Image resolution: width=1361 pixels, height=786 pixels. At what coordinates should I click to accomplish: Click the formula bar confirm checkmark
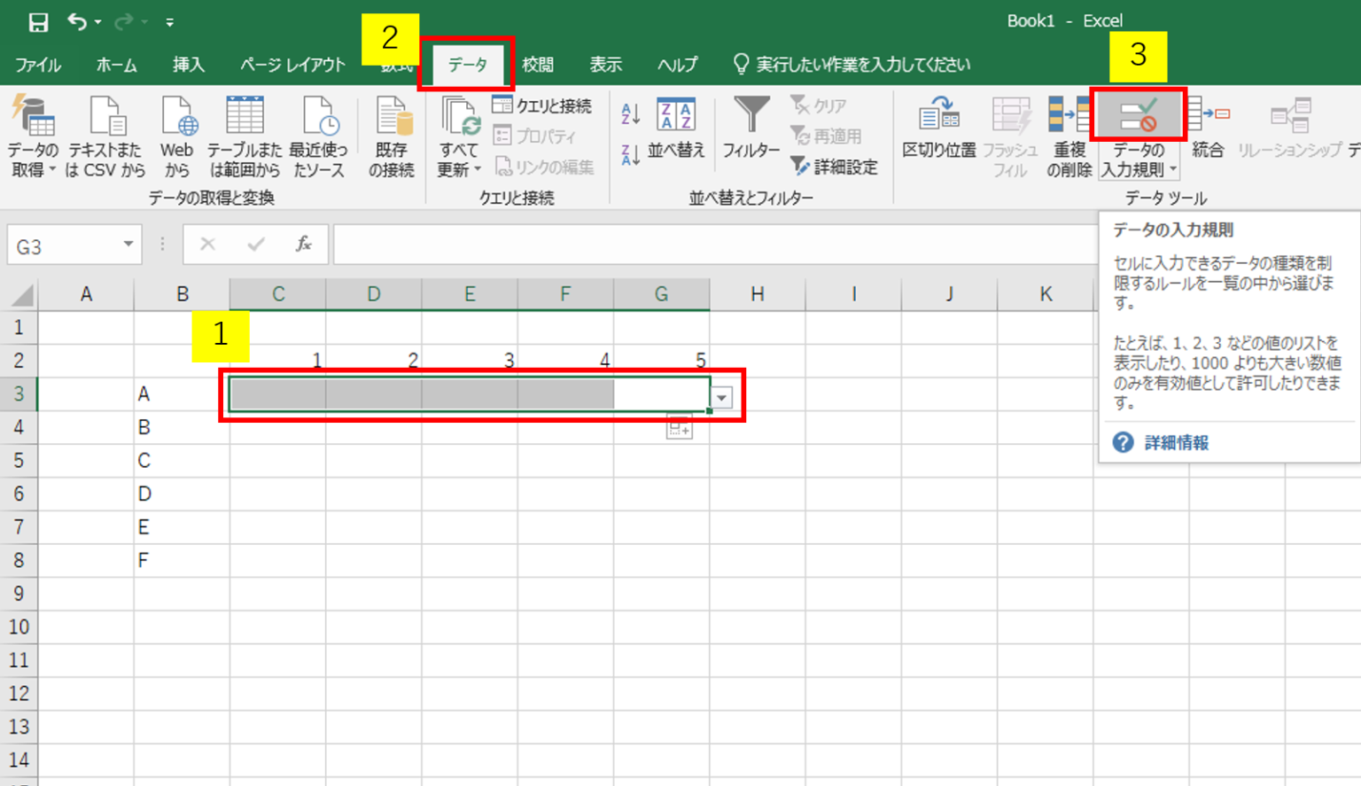(x=256, y=245)
